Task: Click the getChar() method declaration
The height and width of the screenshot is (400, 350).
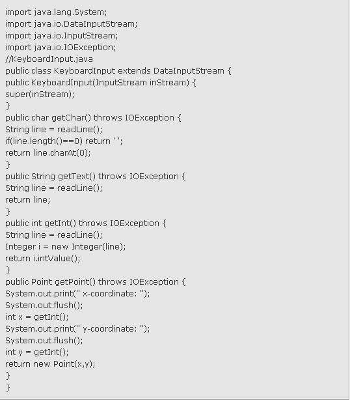Action: click(x=93, y=118)
